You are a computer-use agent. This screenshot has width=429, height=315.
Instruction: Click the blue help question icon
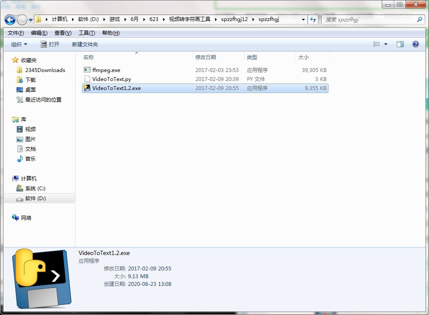415,44
